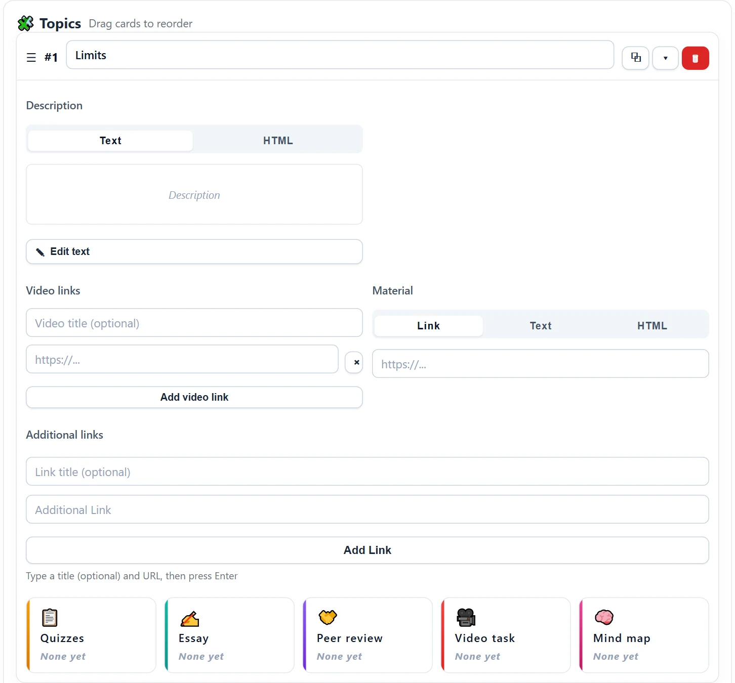Viewport: 735px width, 683px height.
Task: Select the Link tab under Material
Action: tap(428, 326)
